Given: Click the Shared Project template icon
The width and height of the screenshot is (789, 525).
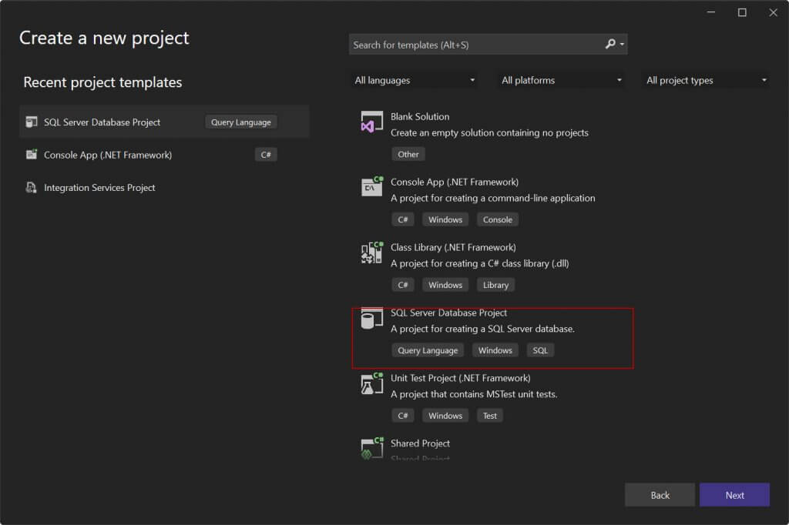Looking at the screenshot, I should (x=372, y=448).
